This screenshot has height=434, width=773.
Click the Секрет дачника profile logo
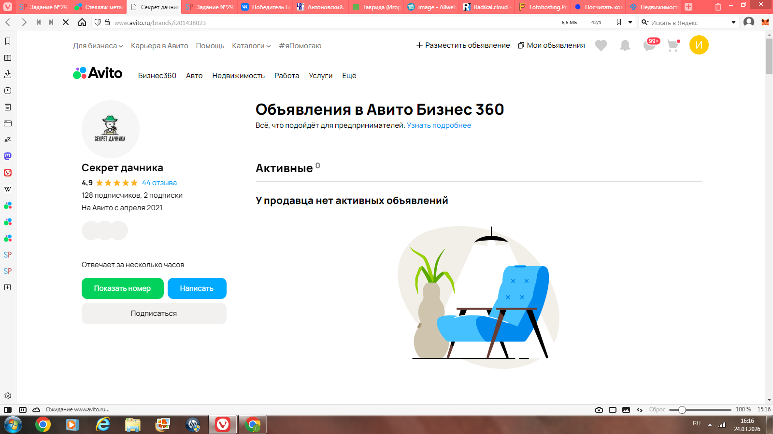111,129
